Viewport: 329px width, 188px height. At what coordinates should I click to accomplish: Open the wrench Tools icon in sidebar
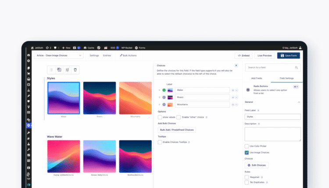(x=29, y=150)
